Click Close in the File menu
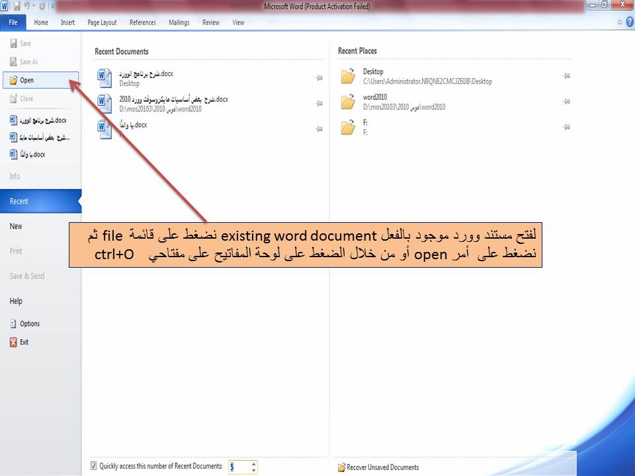The height and width of the screenshot is (476, 635). 21,99
